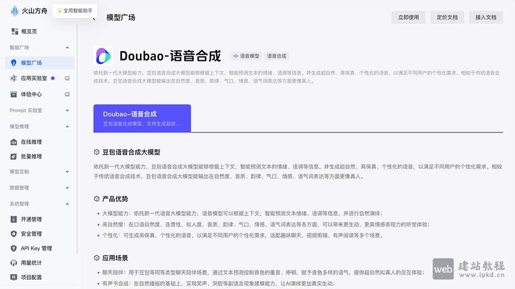Click the 应用实验室 atom icon
The image size is (515, 289).
[x=13, y=78]
